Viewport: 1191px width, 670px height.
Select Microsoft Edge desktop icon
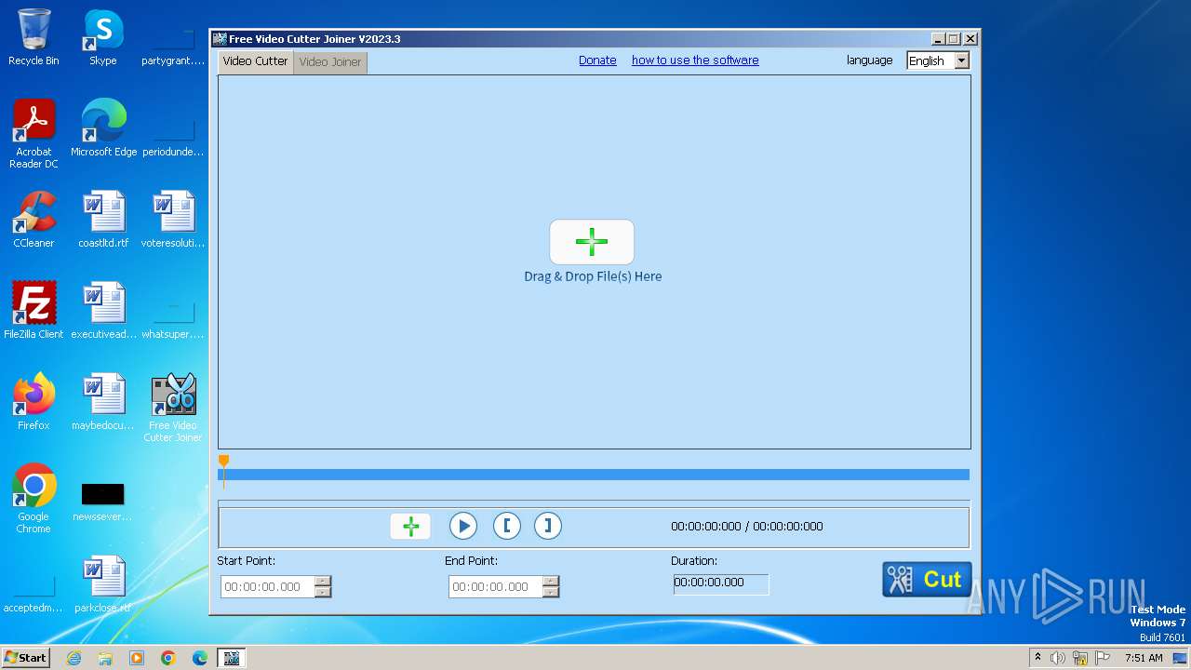click(x=103, y=129)
